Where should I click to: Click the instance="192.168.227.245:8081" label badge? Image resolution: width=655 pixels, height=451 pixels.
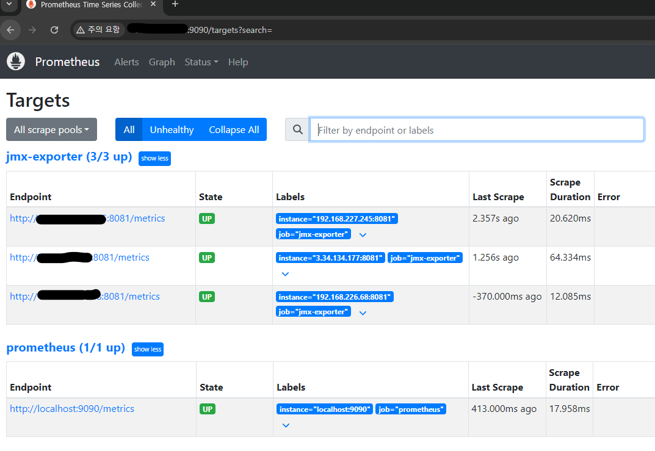coord(337,219)
